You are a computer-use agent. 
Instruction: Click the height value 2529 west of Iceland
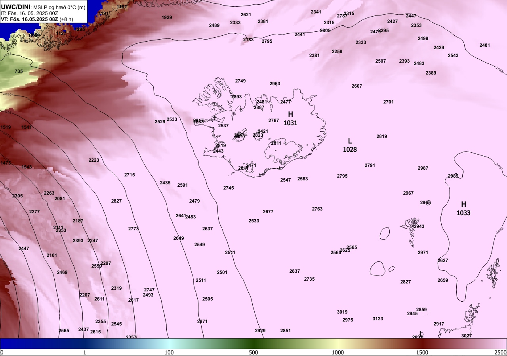pyautogui.click(x=160, y=122)
